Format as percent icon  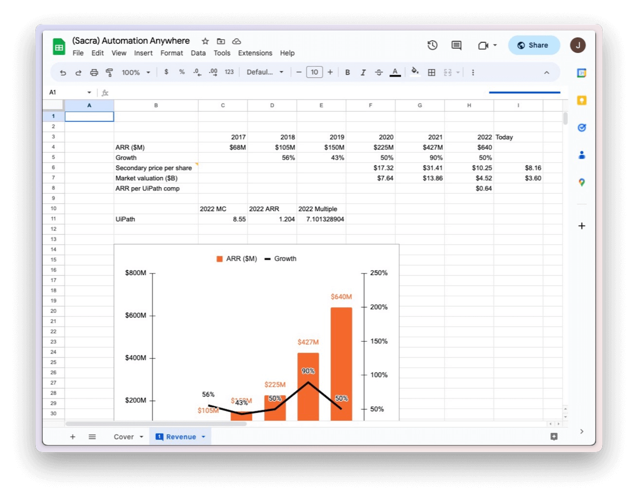[x=182, y=72]
